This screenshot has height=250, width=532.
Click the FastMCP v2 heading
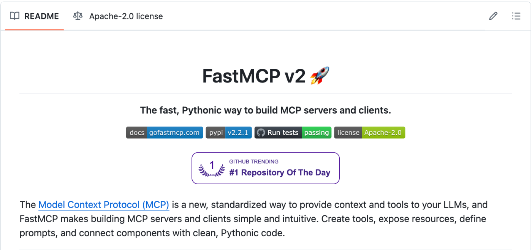pos(266,76)
